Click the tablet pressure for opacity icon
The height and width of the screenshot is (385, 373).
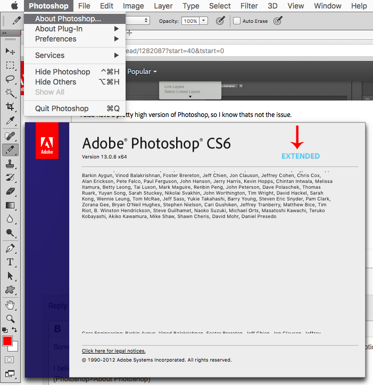(x=220, y=21)
